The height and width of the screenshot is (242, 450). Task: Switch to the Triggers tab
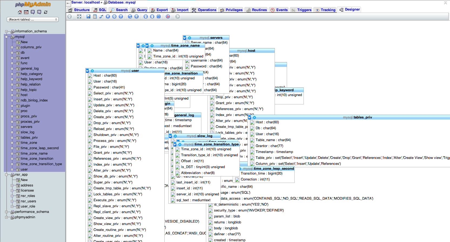tap(301, 10)
